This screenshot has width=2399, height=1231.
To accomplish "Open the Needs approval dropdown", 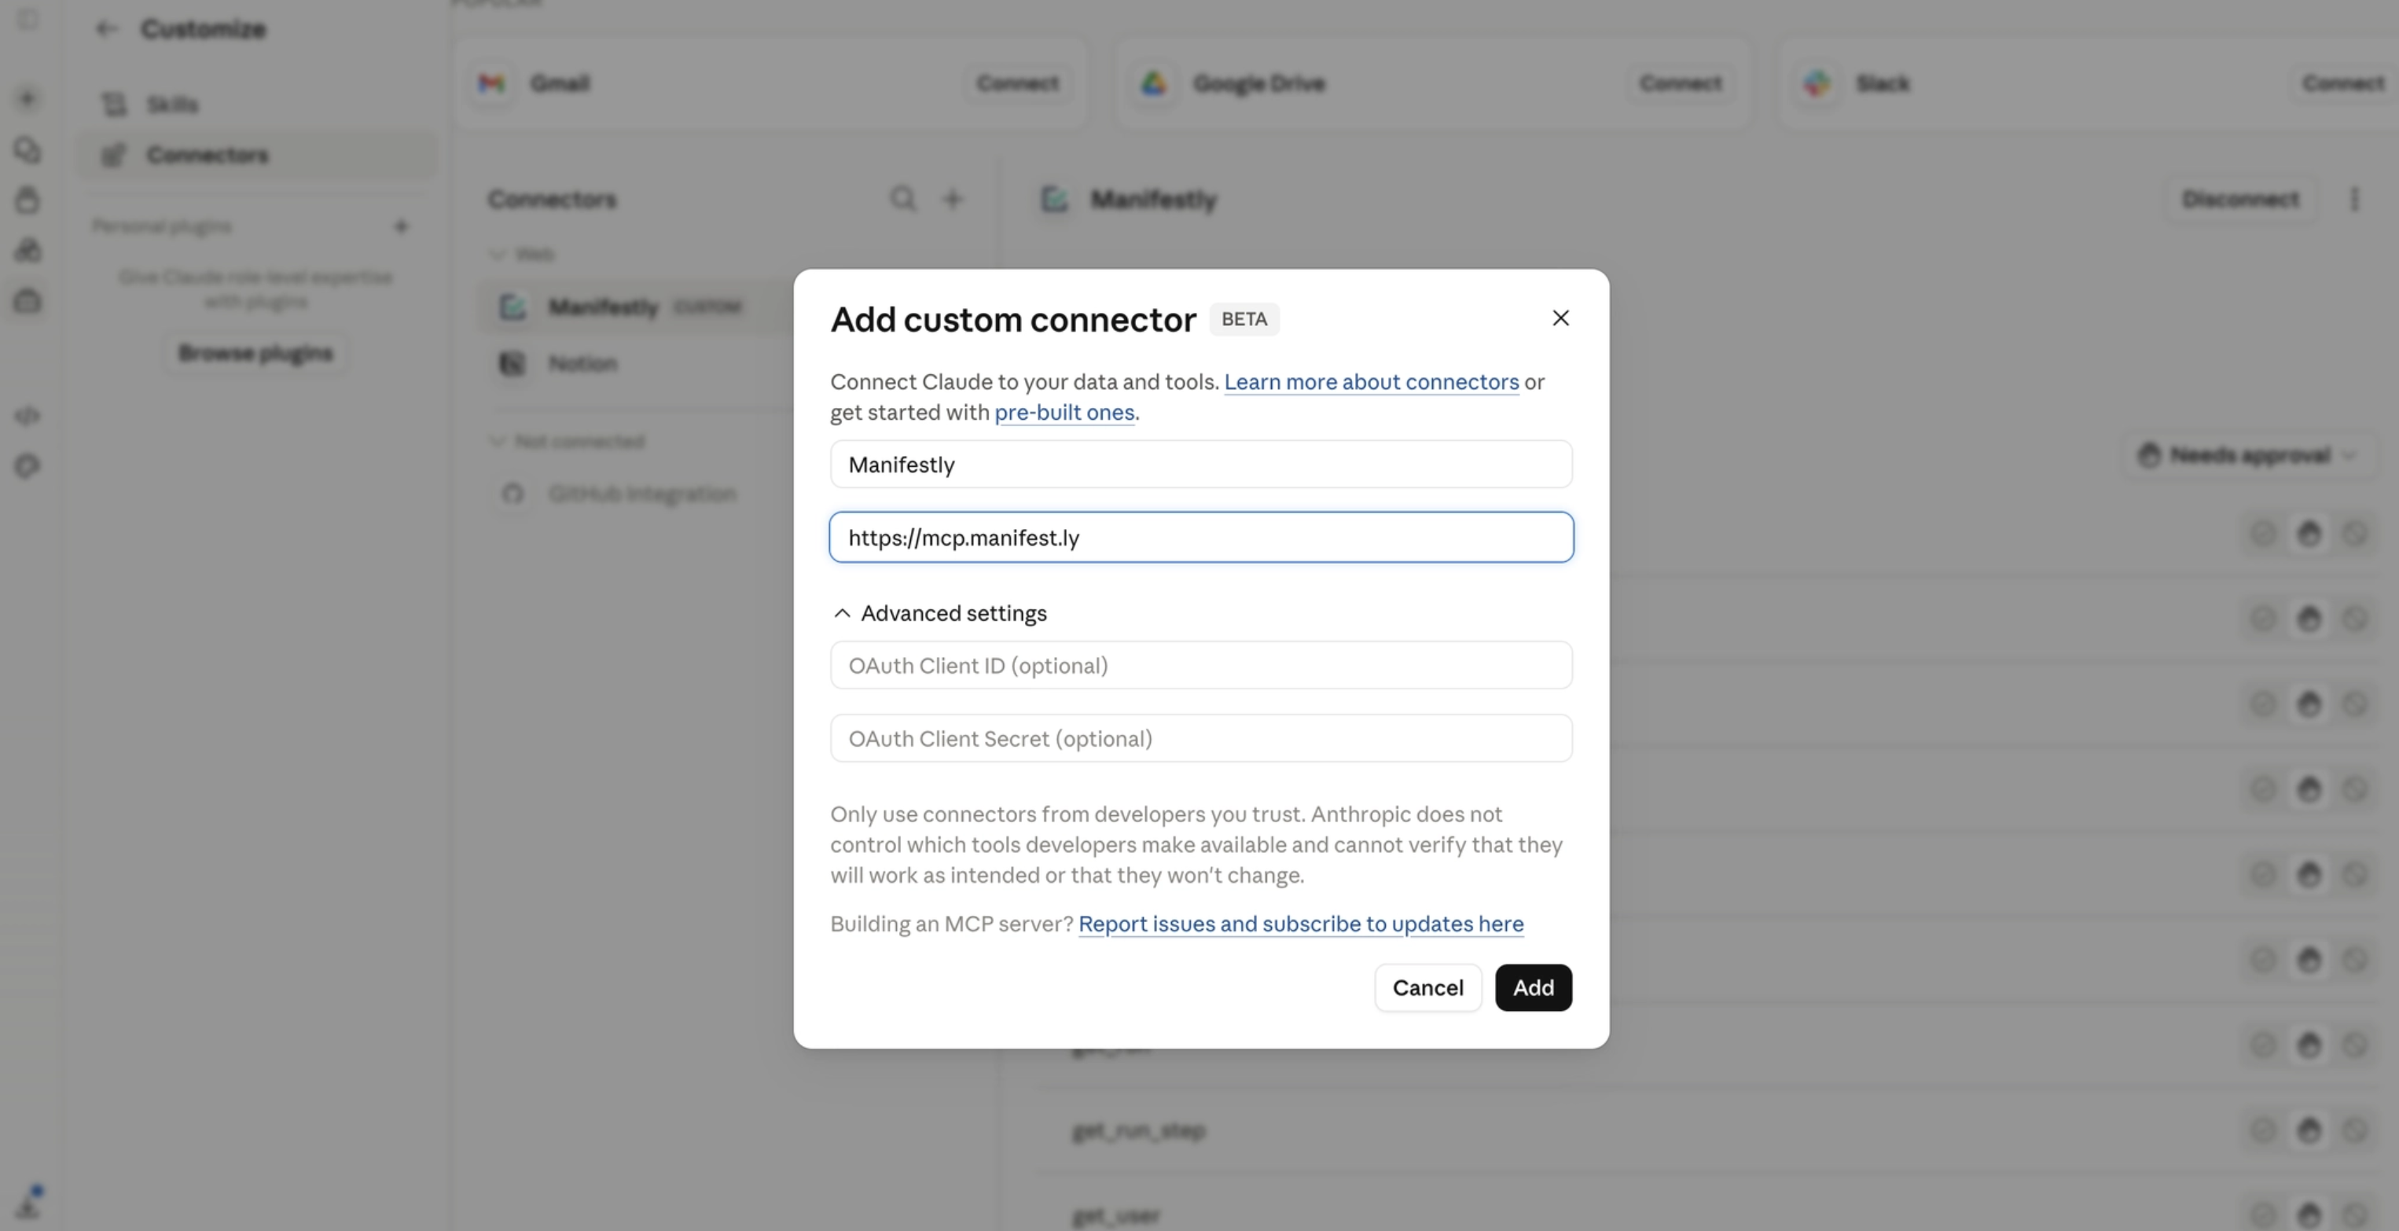I will click(2249, 455).
